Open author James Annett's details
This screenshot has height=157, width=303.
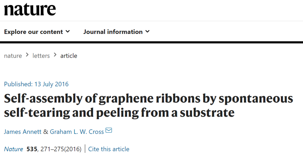click(x=23, y=131)
